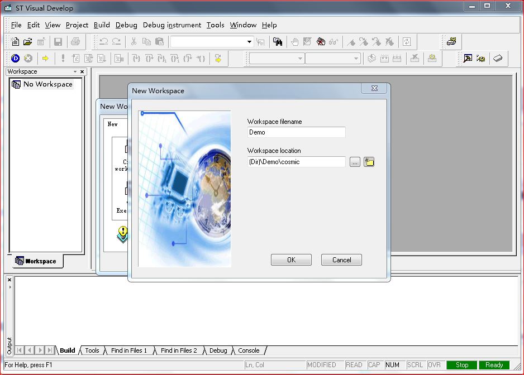This screenshot has width=524, height=375.
Task: Click the remove all breakpoints hand icon
Action: coord(321,42)
